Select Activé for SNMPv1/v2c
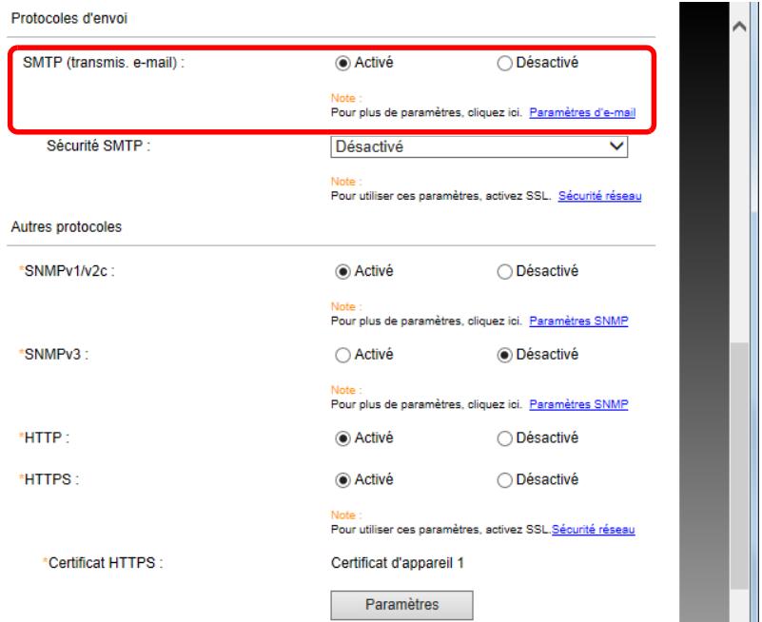Screen dimensions: 762x622 [342, 270]
